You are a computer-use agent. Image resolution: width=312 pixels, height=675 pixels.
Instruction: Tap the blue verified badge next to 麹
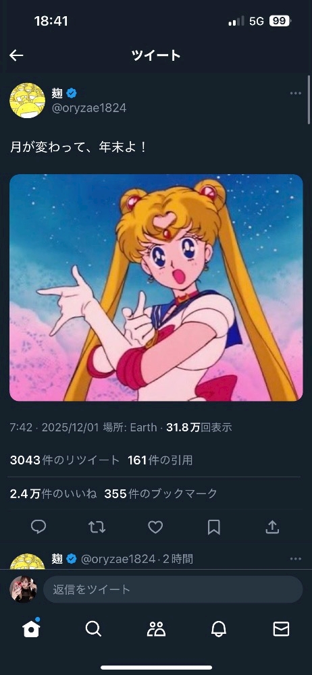click(72, 92)
